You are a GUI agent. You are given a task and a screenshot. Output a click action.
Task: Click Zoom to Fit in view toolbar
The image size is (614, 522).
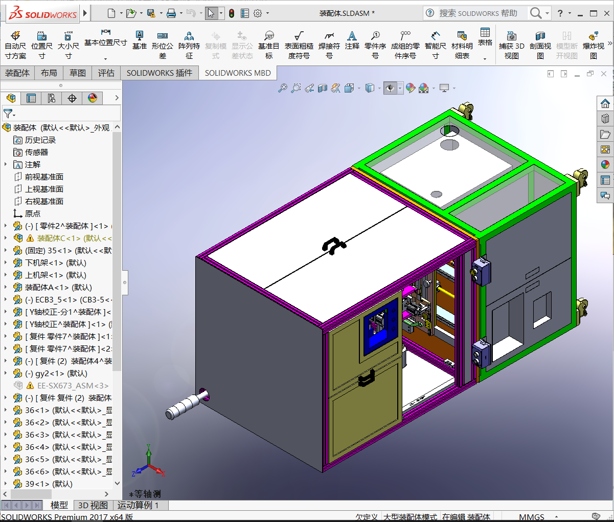coord(282,88)
